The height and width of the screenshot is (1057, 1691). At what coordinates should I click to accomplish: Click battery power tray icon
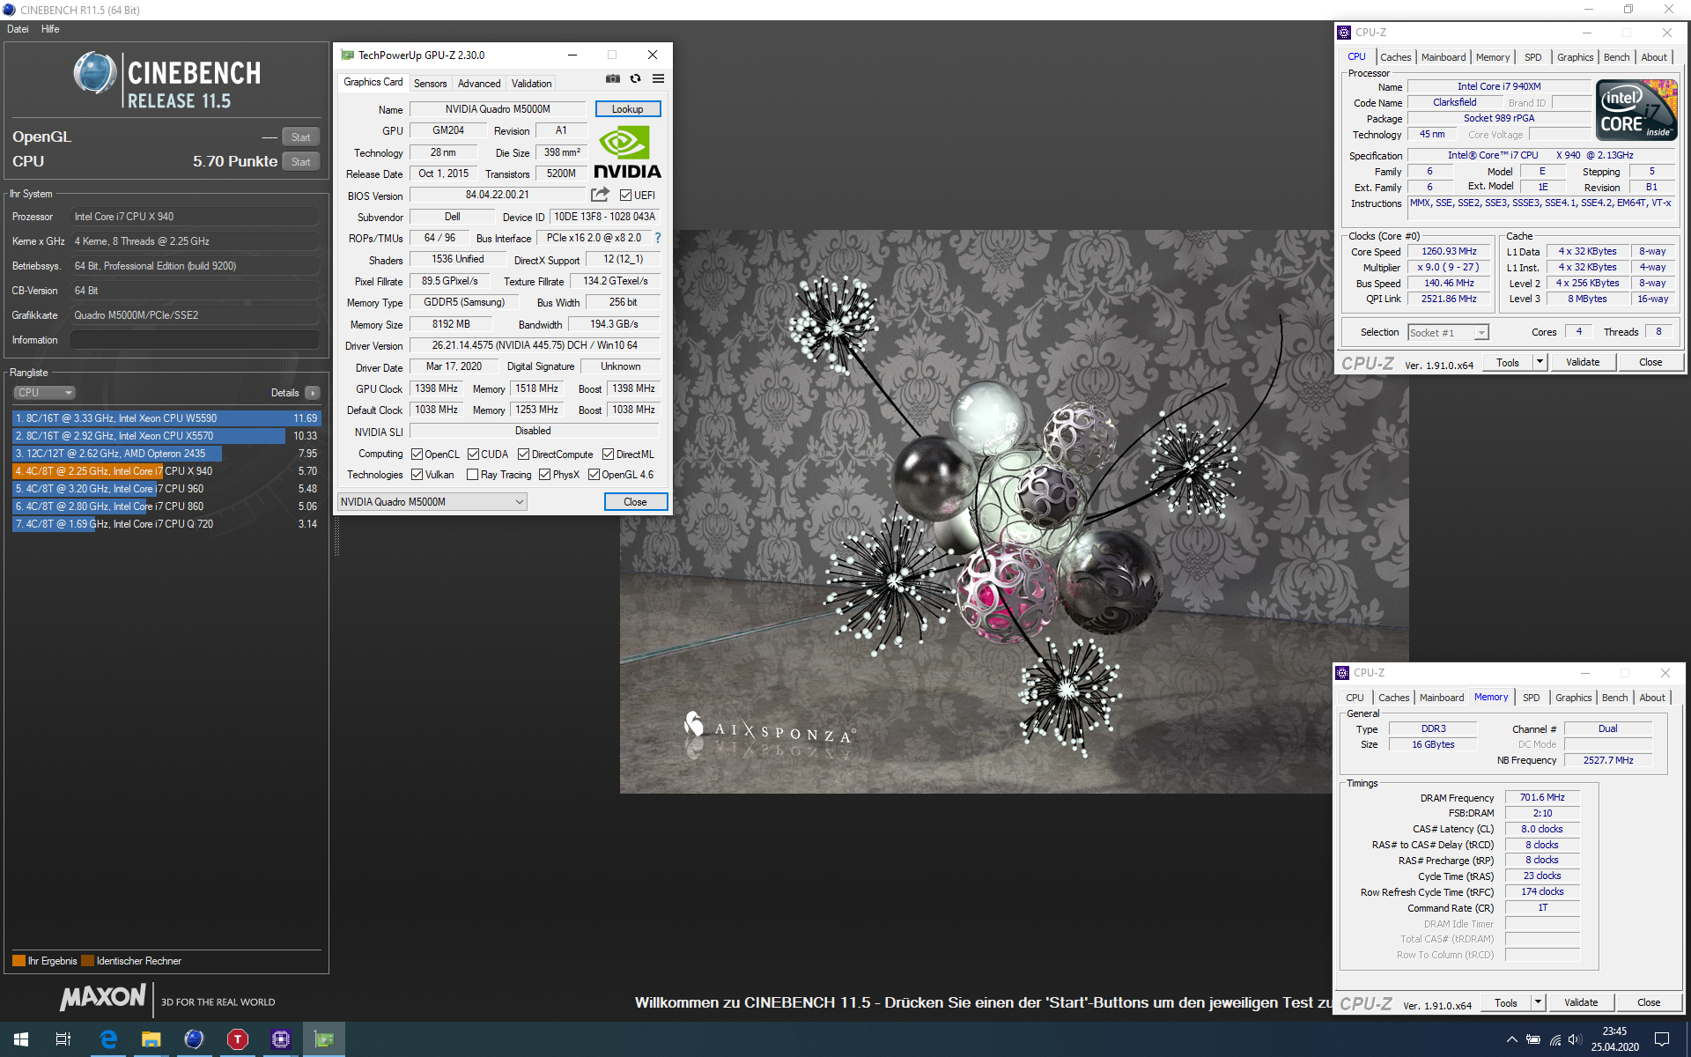pos(1533,1039)
